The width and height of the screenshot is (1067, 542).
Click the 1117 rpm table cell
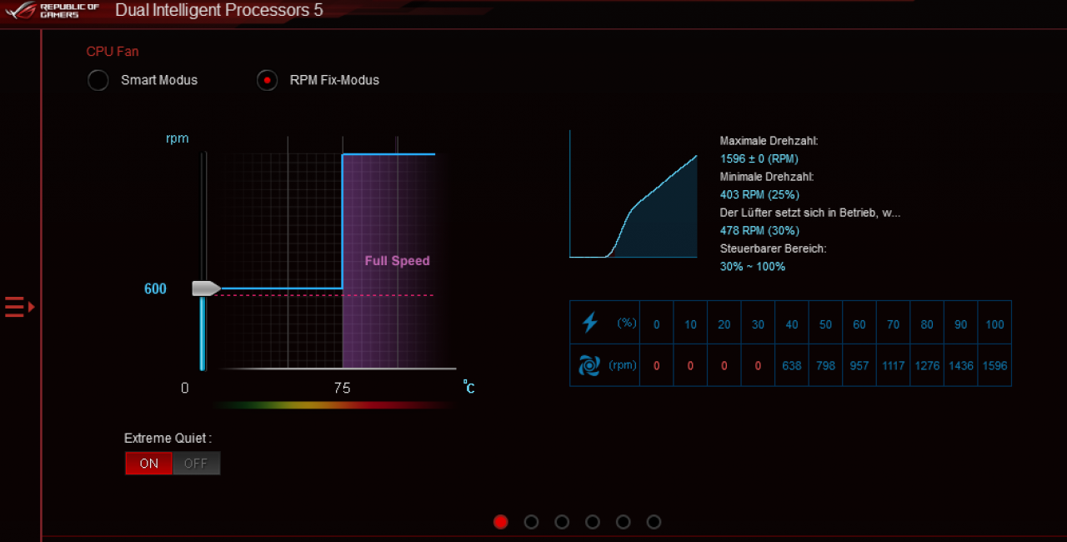(x=893, y=365)
